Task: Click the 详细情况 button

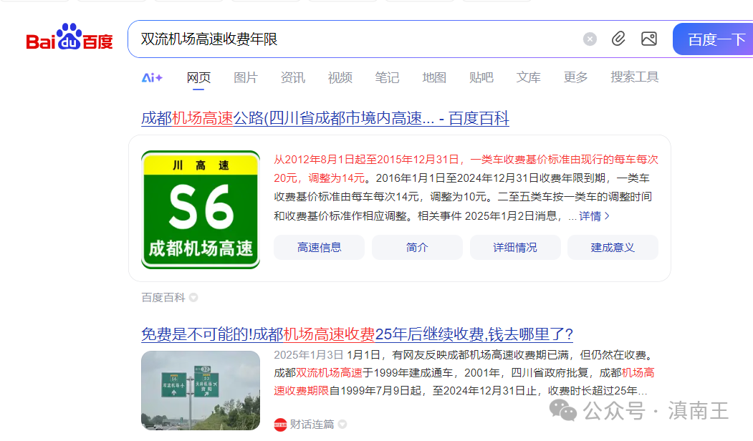Action: point(515,248)
